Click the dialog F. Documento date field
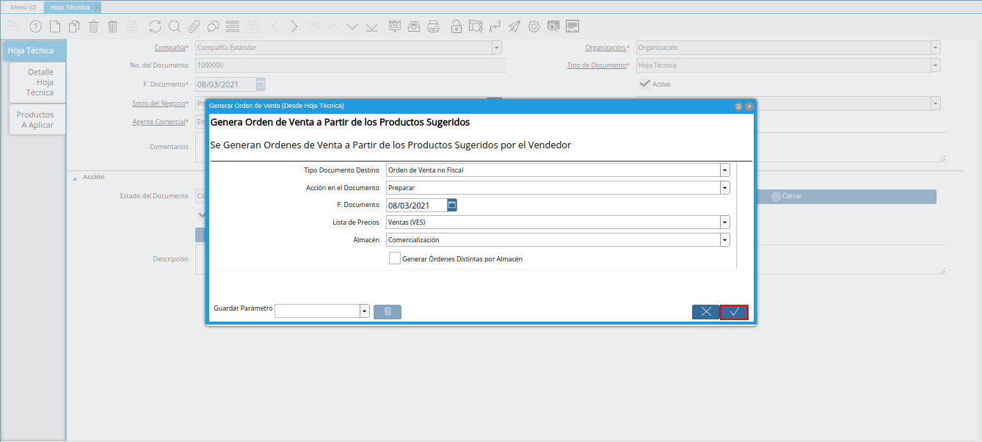Screen dimensions: 982x442 click(416, 205)
